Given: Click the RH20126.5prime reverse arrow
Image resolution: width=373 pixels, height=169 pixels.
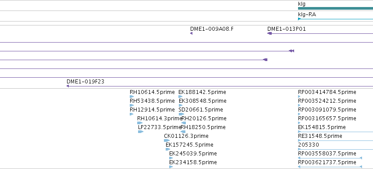Looking at the screenshot, I should (x=183, y=123).
